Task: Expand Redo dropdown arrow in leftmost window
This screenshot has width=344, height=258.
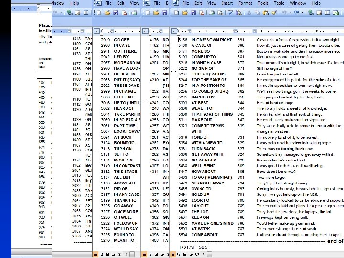Action: (61, 13)
